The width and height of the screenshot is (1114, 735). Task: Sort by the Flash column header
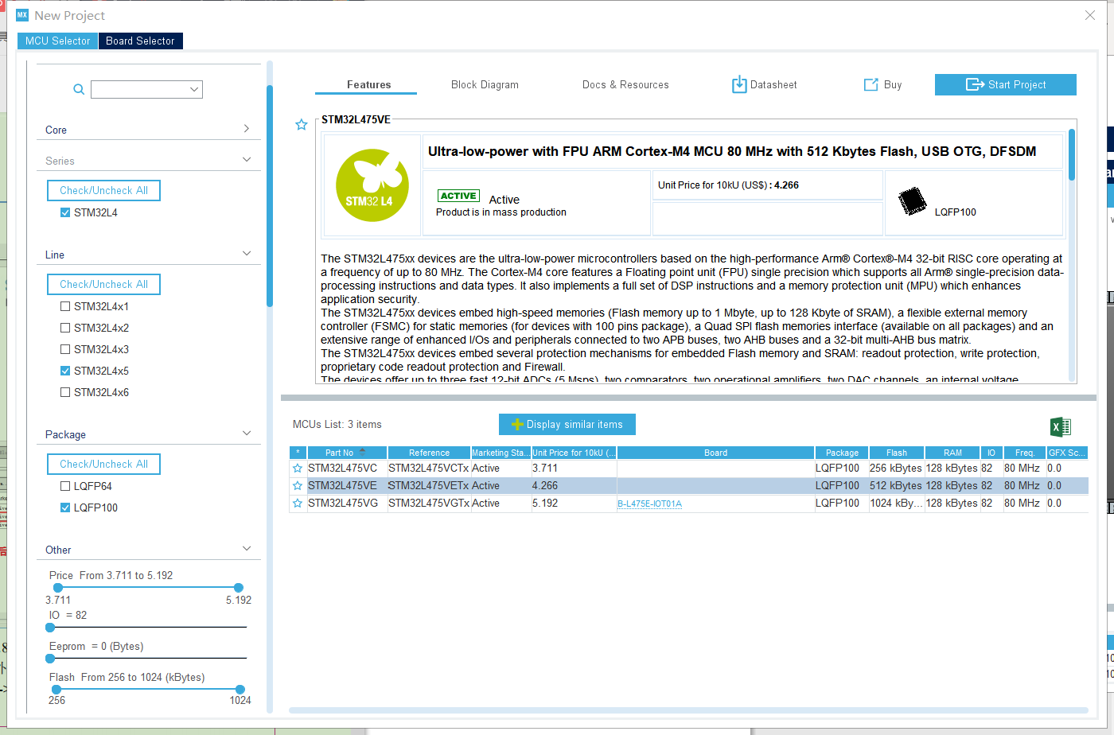tap(897, 453)
